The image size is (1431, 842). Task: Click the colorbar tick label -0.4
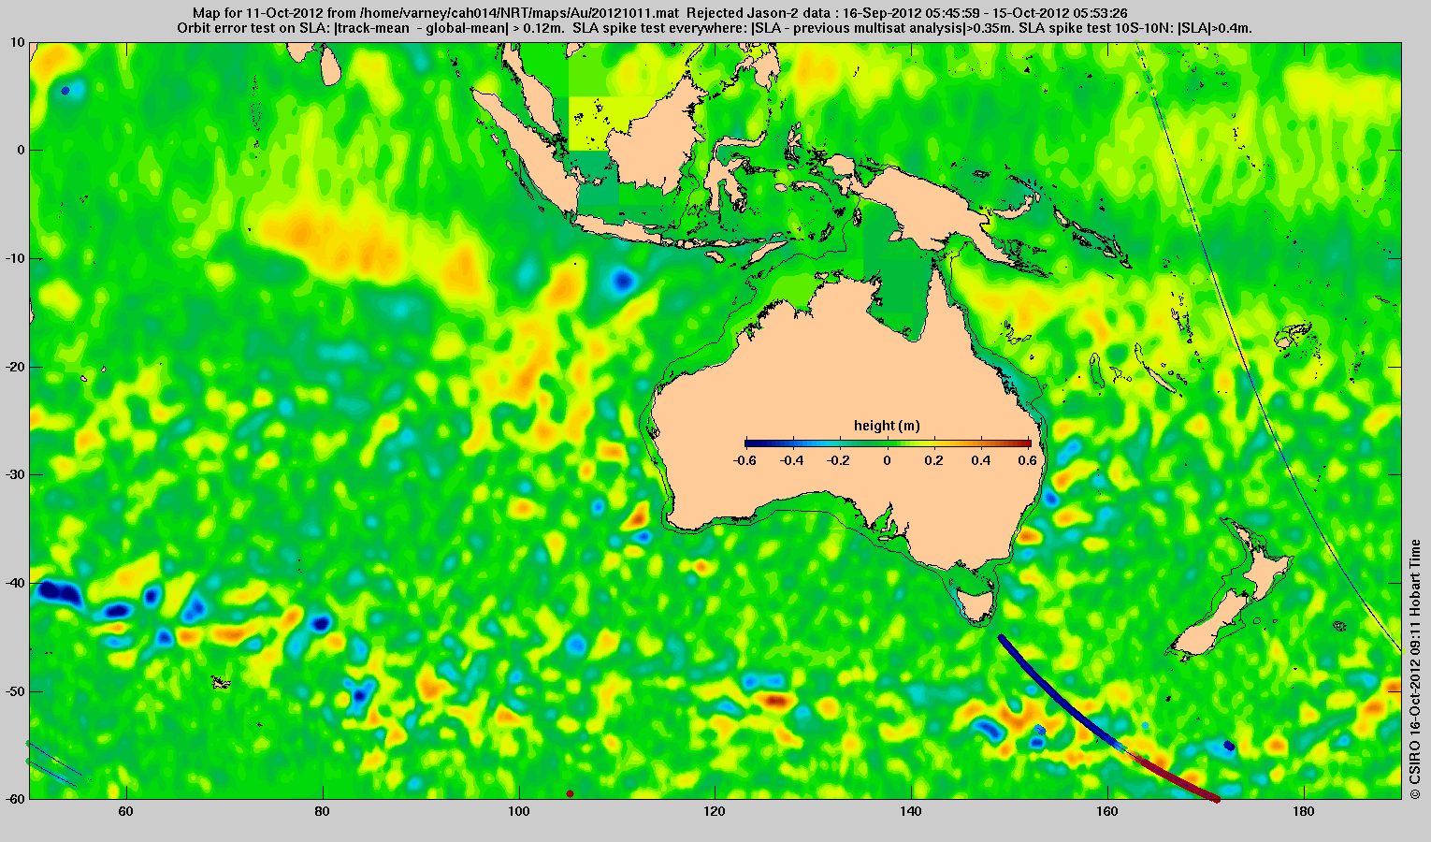(x=792, y=460)
